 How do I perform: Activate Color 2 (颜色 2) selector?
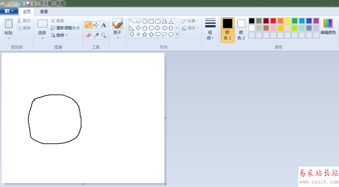tap(241, 30)
